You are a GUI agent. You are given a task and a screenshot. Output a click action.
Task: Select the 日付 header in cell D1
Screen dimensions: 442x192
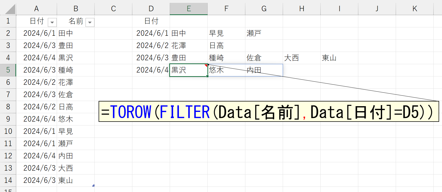pos(151,21)
